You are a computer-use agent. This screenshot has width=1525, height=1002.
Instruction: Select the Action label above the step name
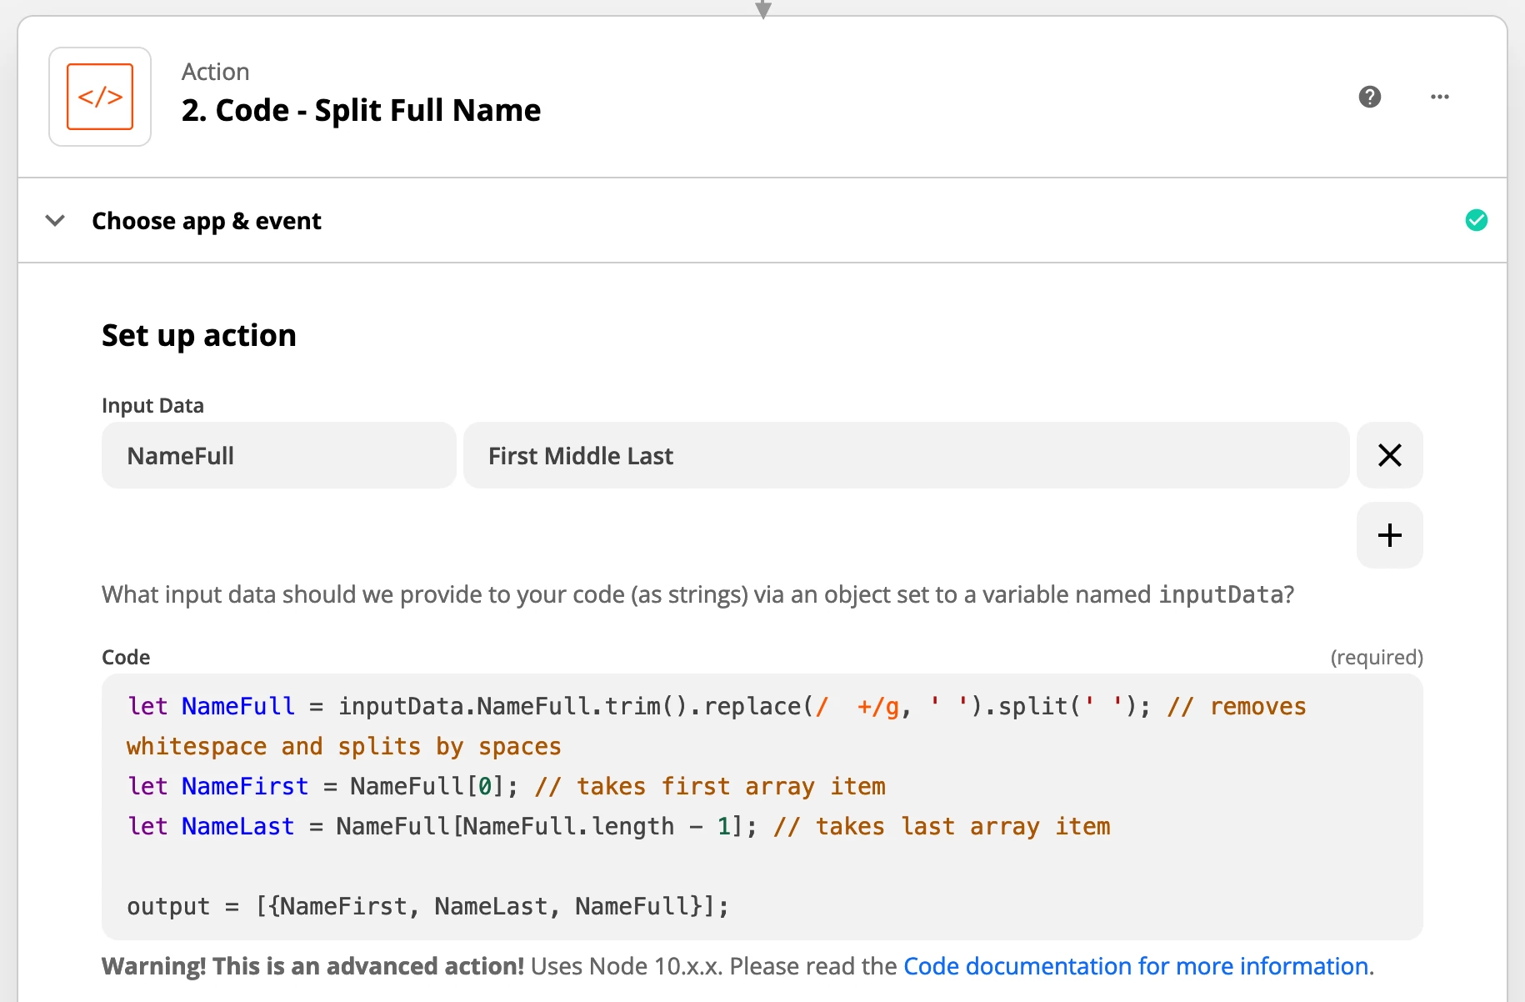click(215, 71)
